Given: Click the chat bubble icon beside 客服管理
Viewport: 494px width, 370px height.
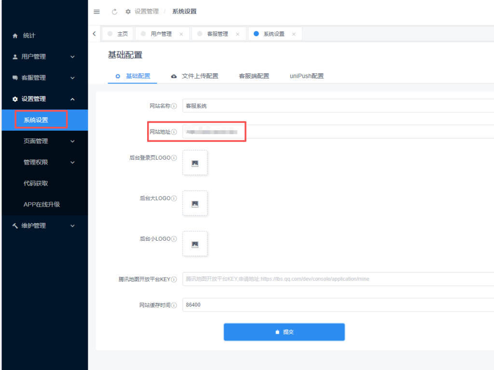Looking at the screenshot, I should pos(15,77).
